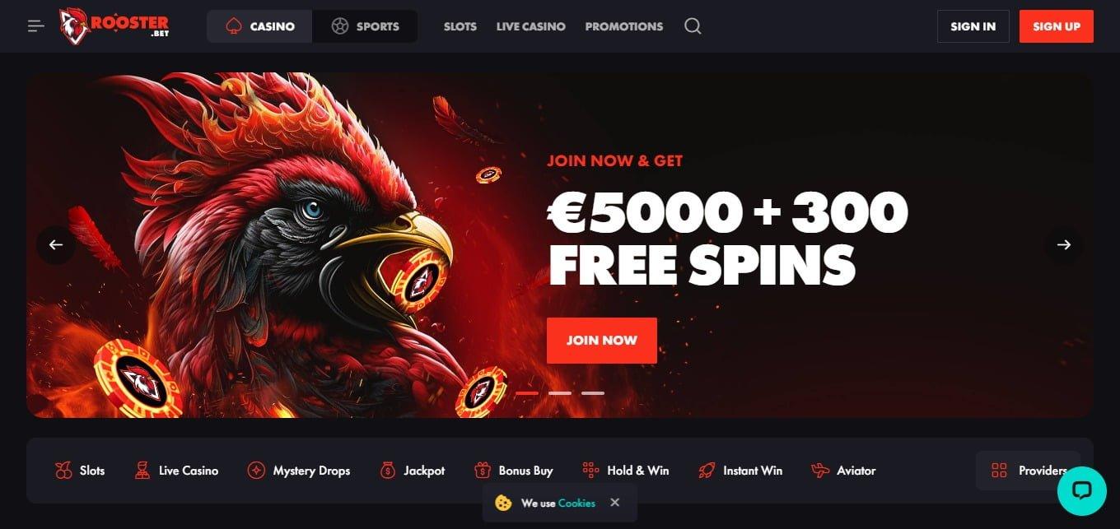Click the Rooster.bet logo

114,26
